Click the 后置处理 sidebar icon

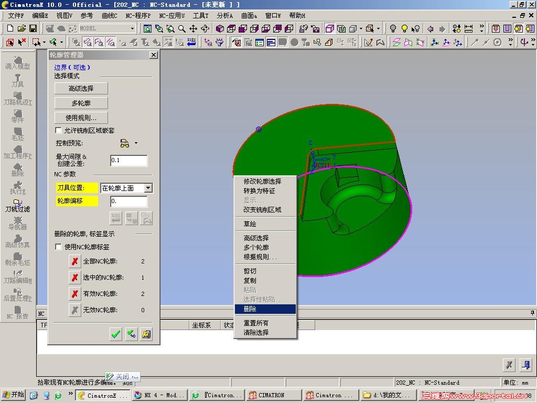tap(17, 295)
